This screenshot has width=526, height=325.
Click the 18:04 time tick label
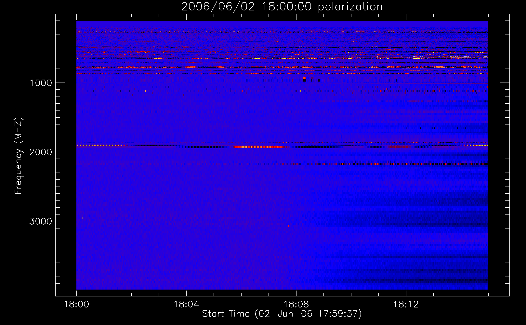coord(186,305)
